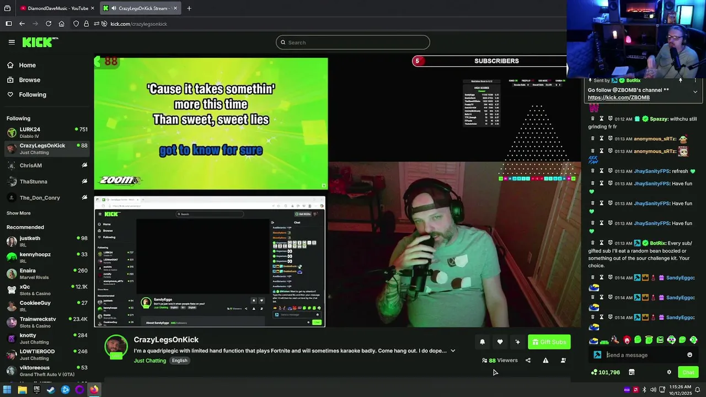
Task: Click the green Chat send button
Action: (688, 372)
